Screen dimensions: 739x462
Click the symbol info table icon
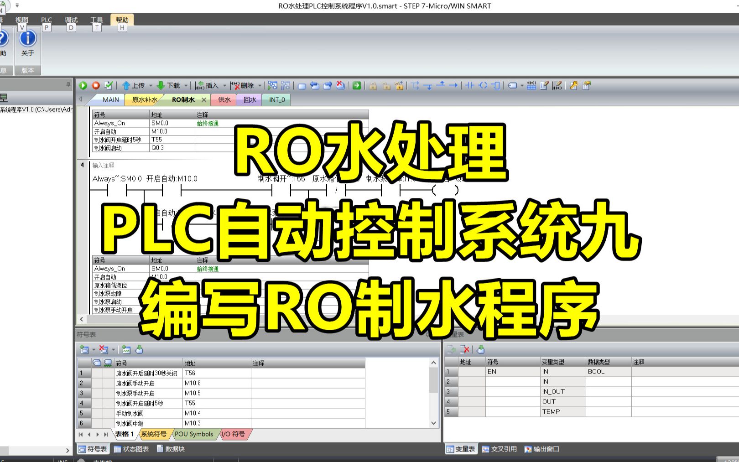[x=531, y=85]
